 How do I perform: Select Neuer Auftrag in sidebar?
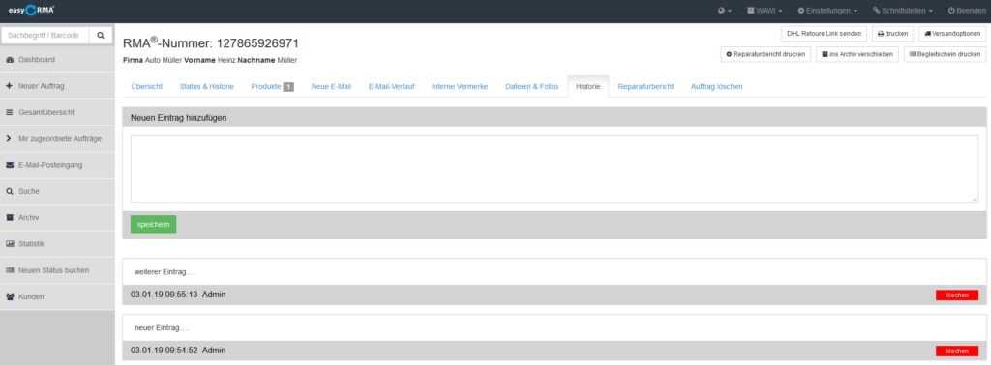point(57,86)
